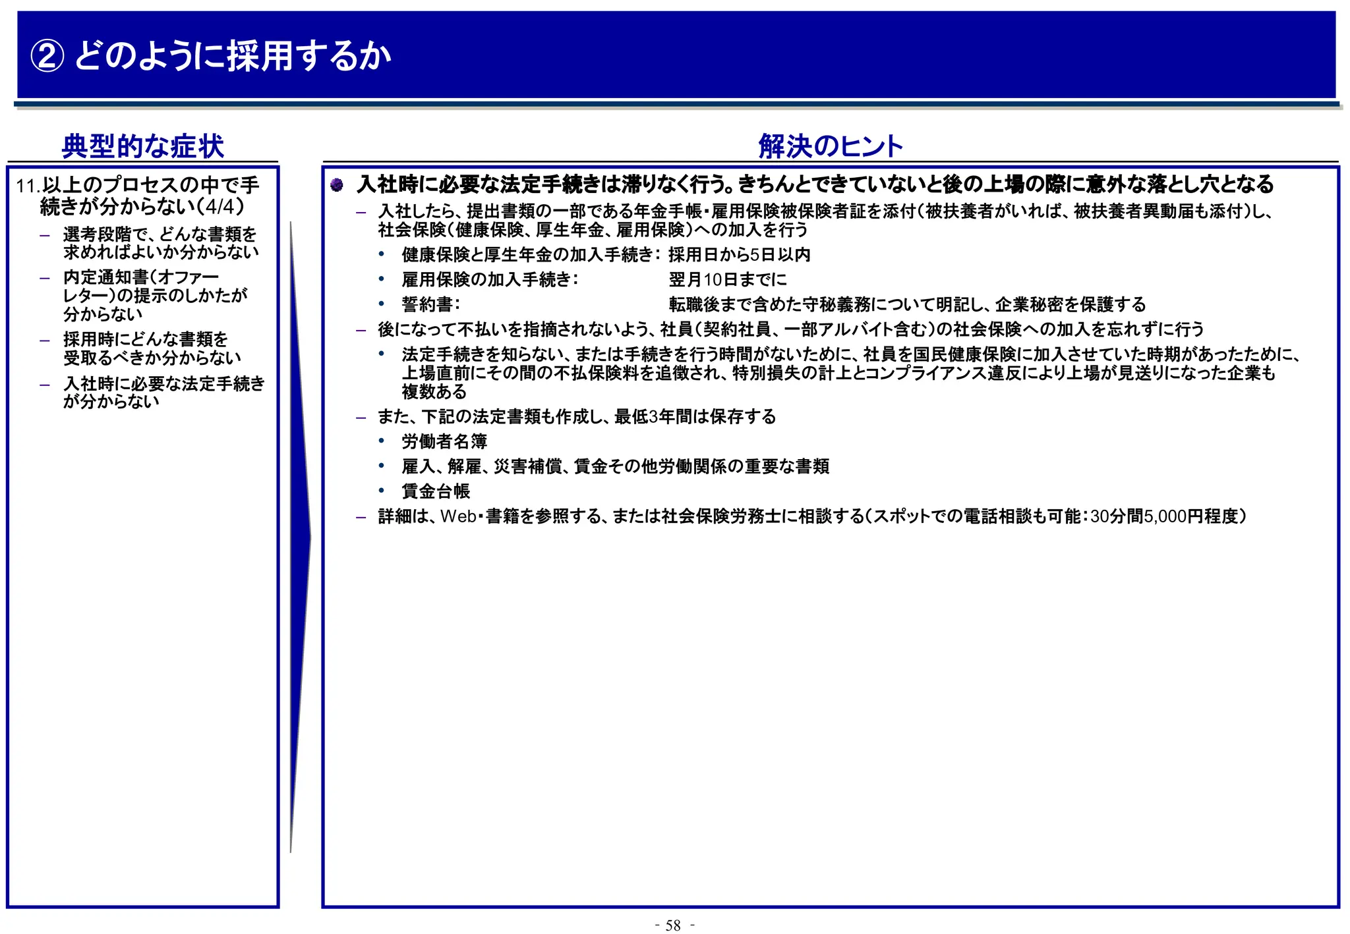Screen dimensions: 1350x934
Task: Click the purple round bullet beside the bold hint
Action: [x=337, y=185]
